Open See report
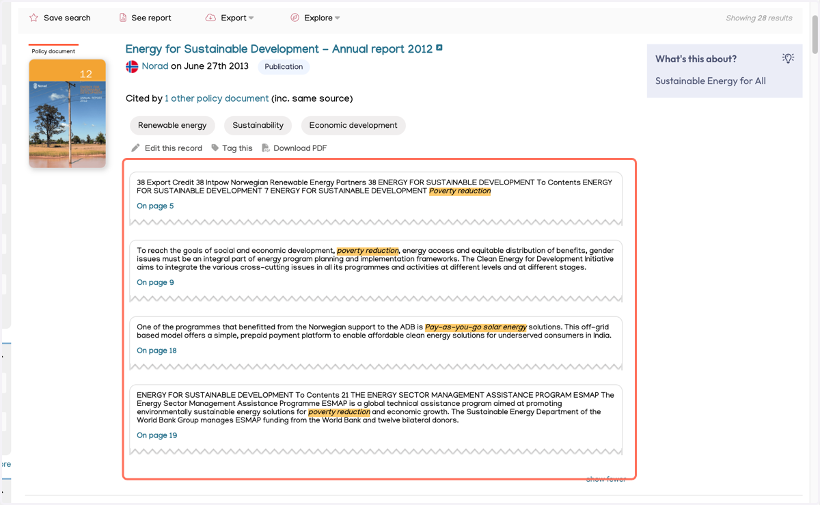The image size is (820, 505). click(x=151, y=18)
